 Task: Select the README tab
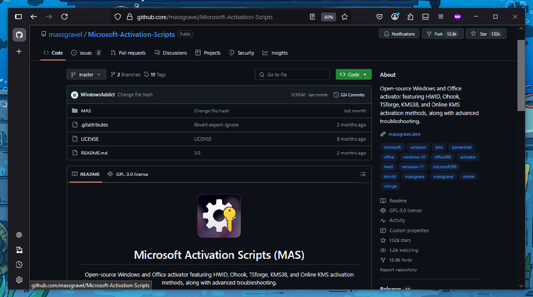click(86, 174)
